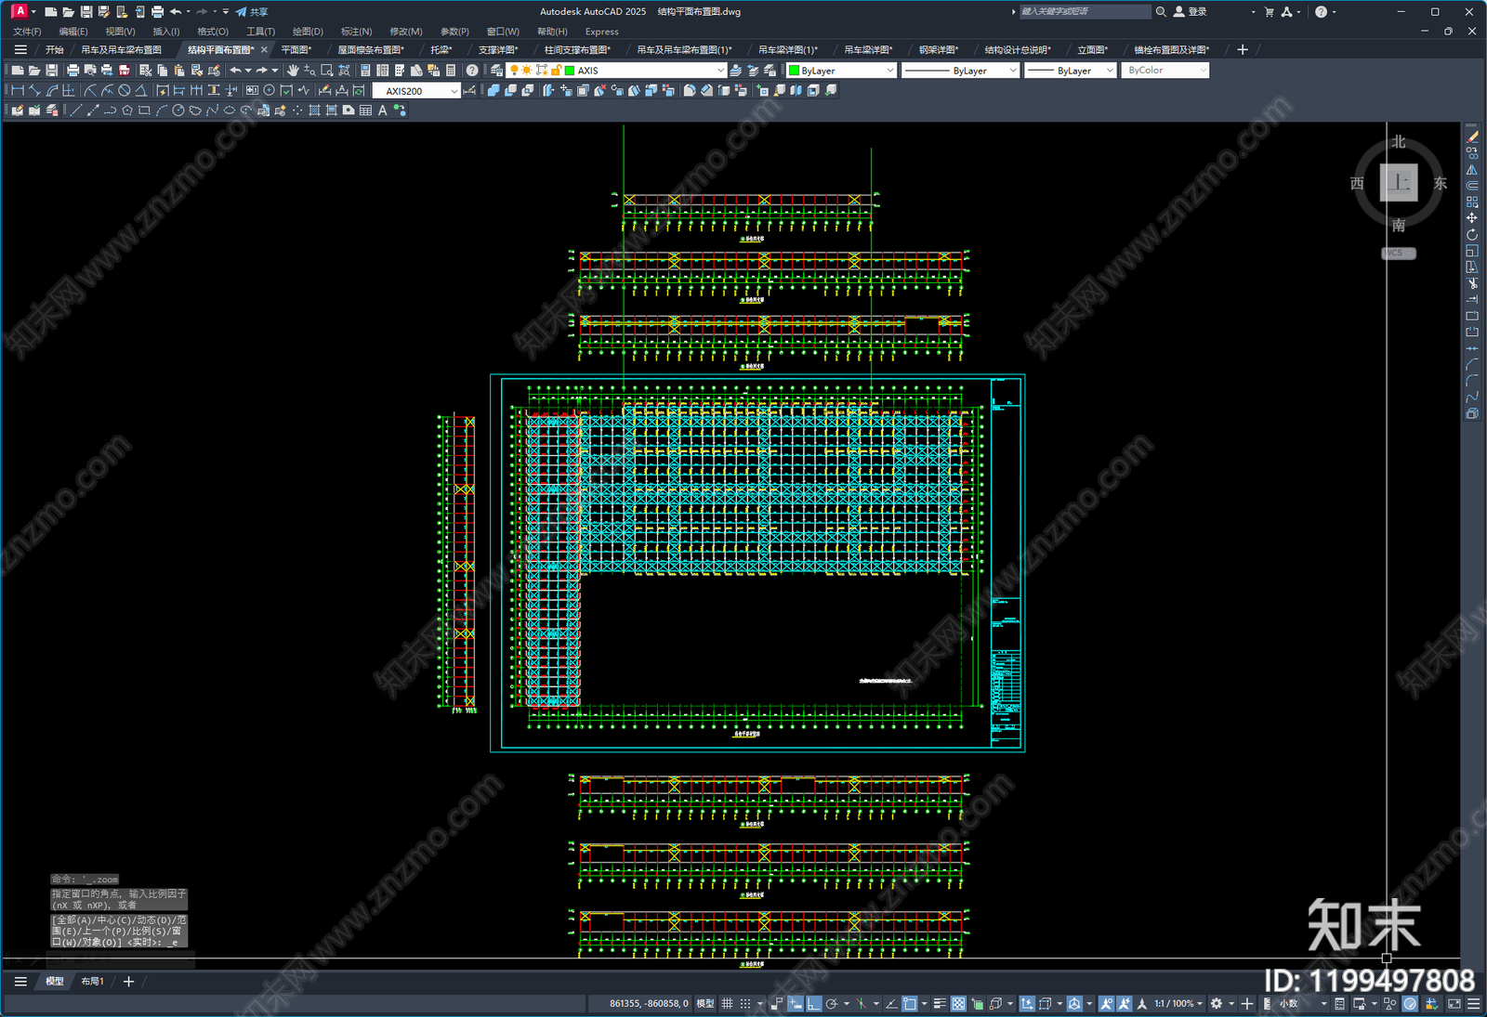
Task: Click the Plot (print) icon in toolbar
Action: (x=72, y=71)
